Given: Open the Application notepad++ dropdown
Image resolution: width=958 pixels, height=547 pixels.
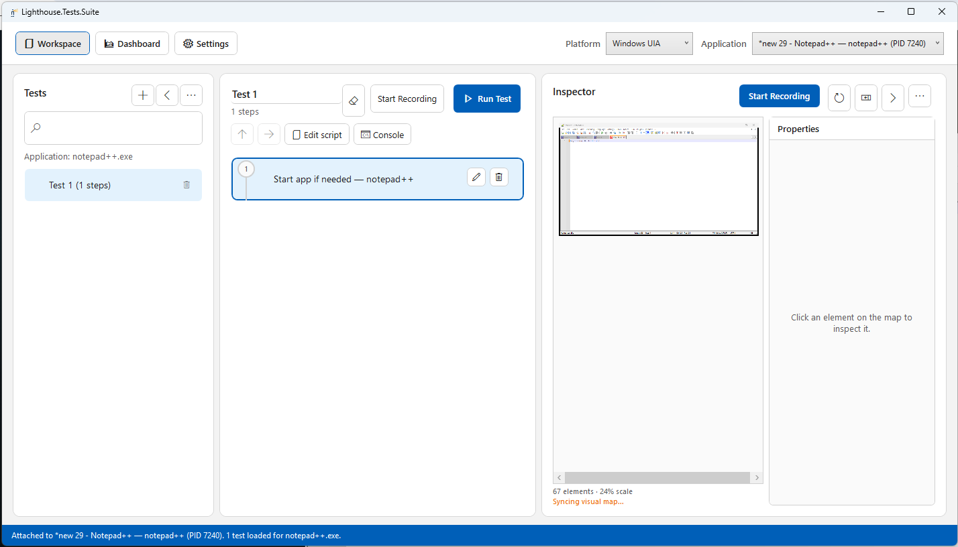Looking at the screenshot, I should point(848,44).
